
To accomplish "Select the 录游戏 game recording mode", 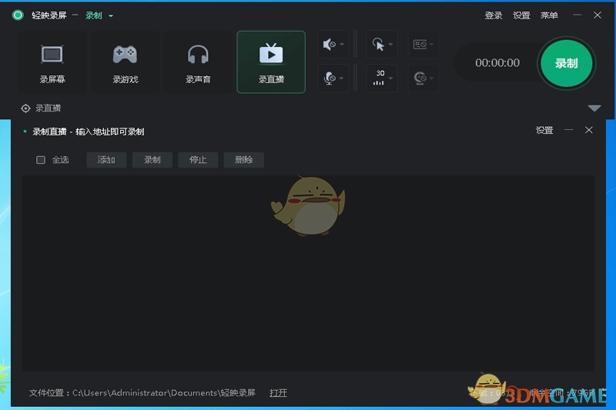I will point(126,62).
